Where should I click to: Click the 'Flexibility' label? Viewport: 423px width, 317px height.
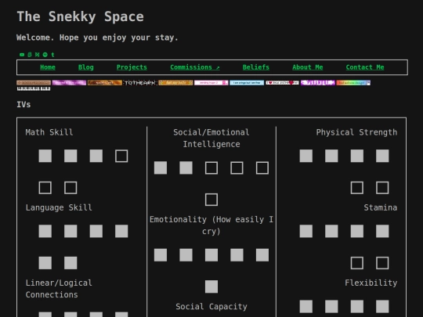(371, 283)
